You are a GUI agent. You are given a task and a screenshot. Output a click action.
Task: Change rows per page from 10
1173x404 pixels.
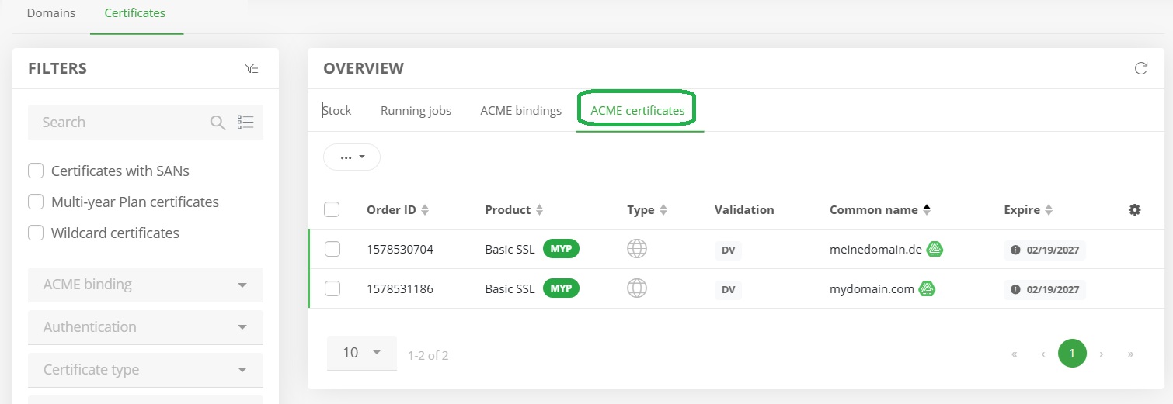coord(362,353)
